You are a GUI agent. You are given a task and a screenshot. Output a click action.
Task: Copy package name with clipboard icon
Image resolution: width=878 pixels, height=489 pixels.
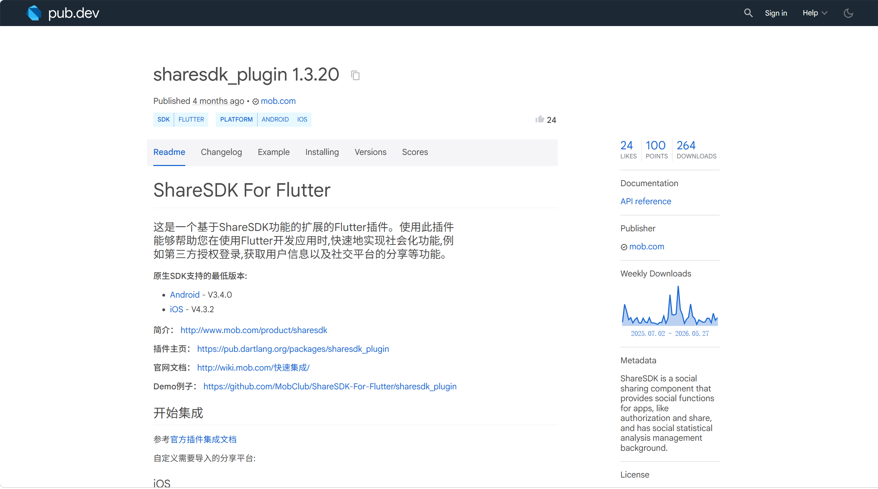click(x=355, y=75)
